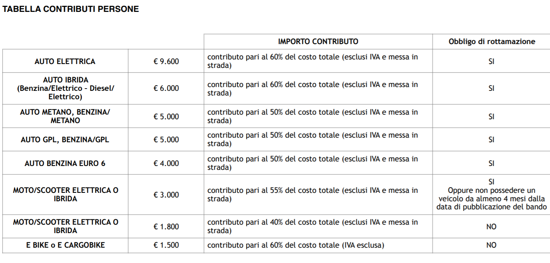Select the AUTO ELETTRICA row label

[x=65, y=61]
